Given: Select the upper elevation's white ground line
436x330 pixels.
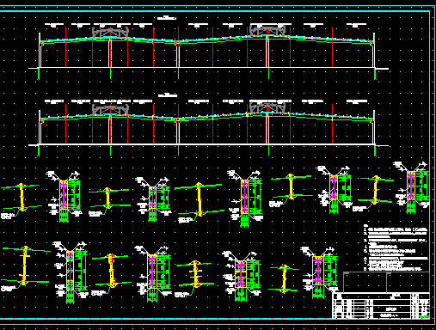Looking at the screenshot, I should tap(209, 68).
